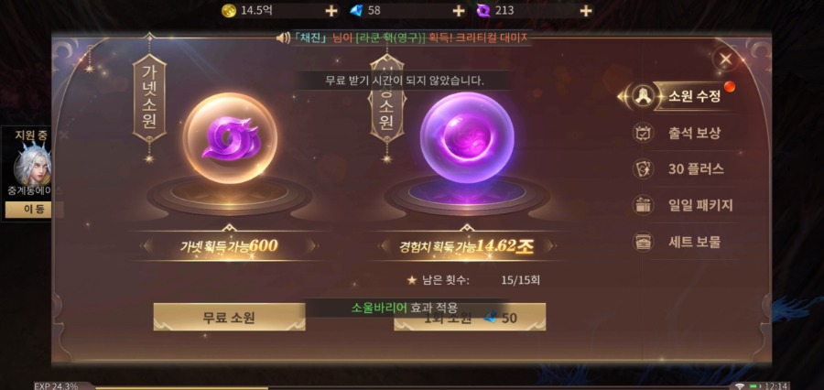Click the 1회 소원 50 diamonds button
The height and width of the screenshot is (390, 824).
click(470, 318)
